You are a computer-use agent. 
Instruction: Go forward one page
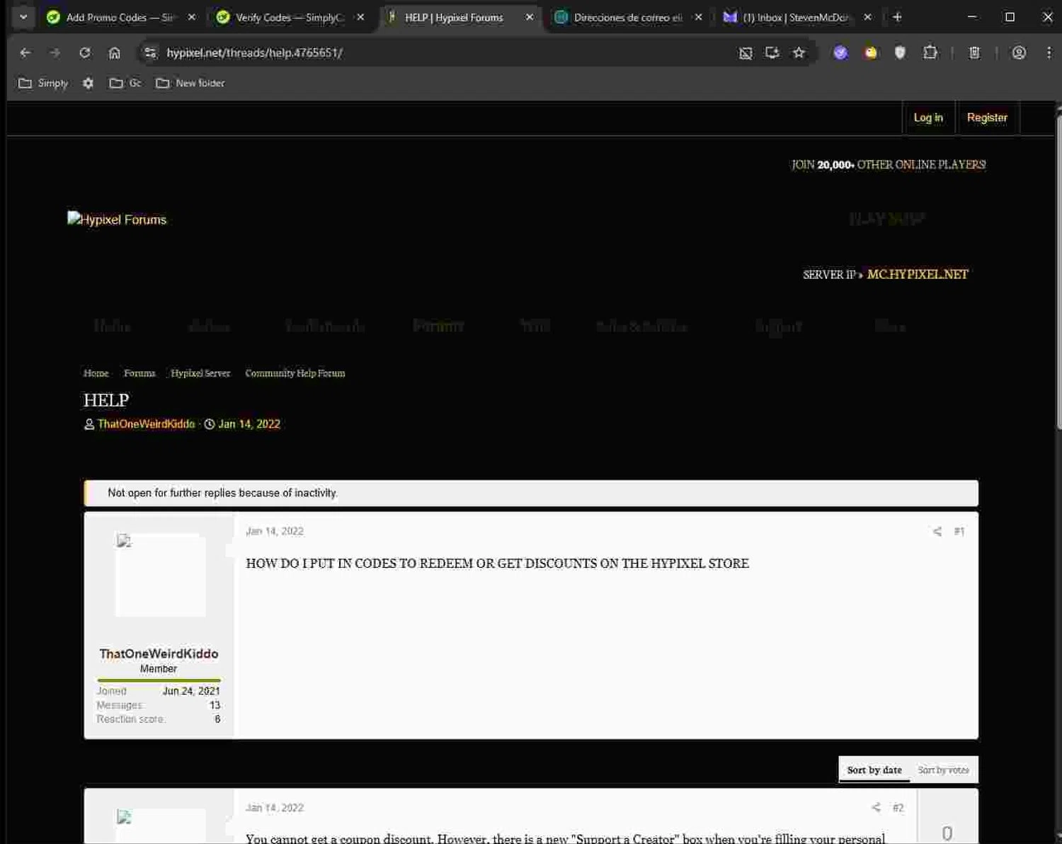tap(55, 52)
